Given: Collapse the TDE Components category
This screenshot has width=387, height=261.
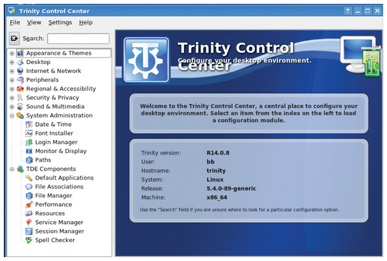Looking at the screenshot, I should 12,169.
